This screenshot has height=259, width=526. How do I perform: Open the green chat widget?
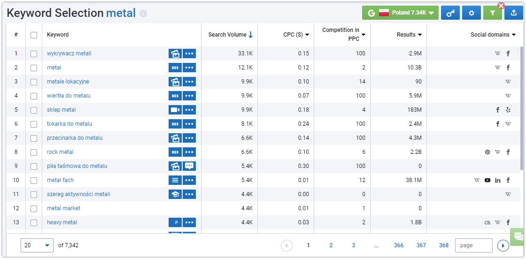click(x=518, y=237)
